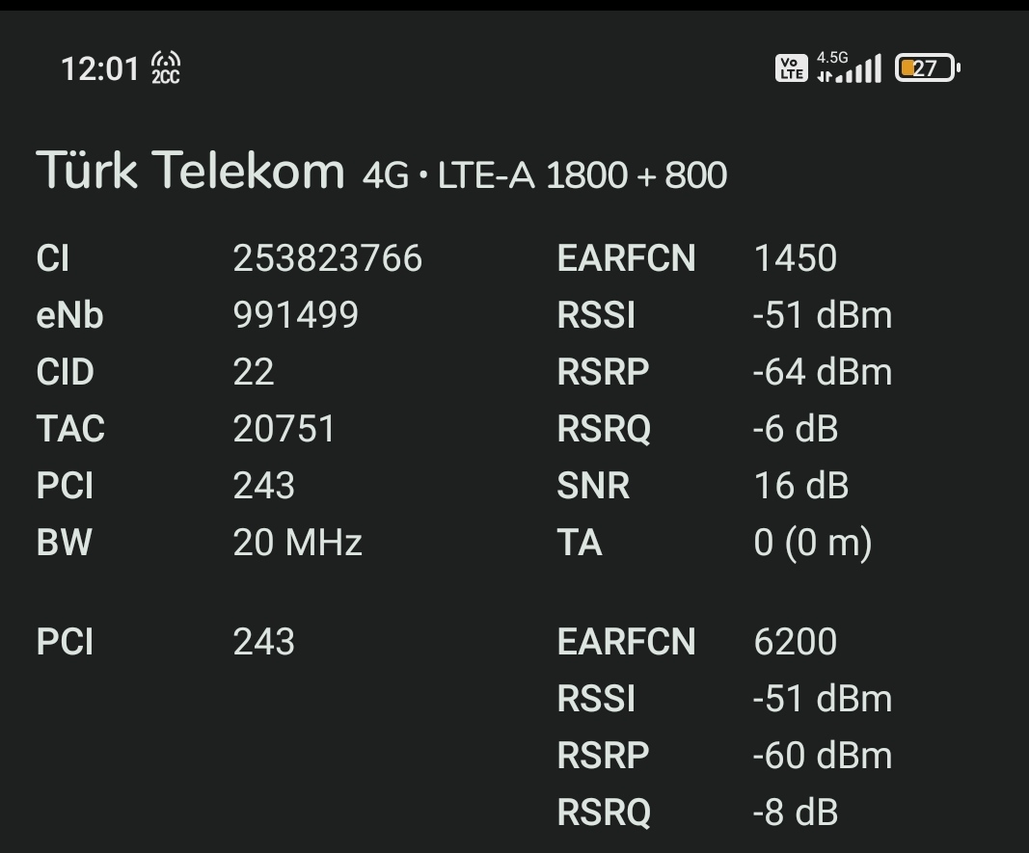Tap the CID value 22

[254, 372]
